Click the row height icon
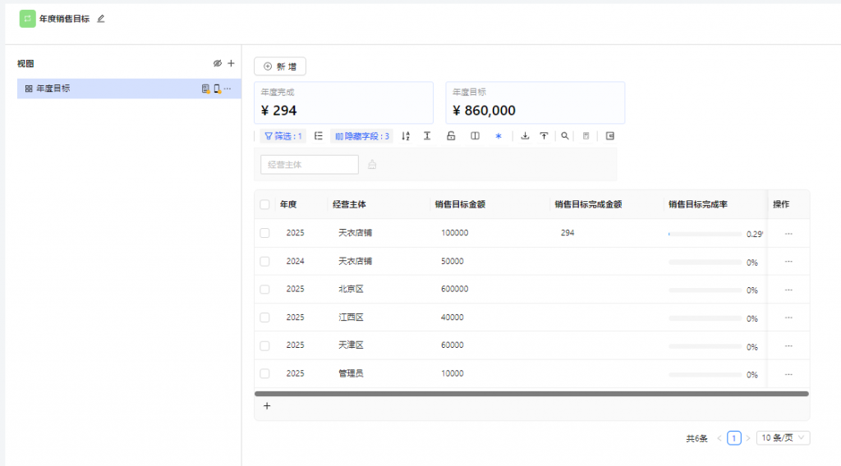Viewport: 841px width, 466px height. pyautogui.click(x=427, y=136)
